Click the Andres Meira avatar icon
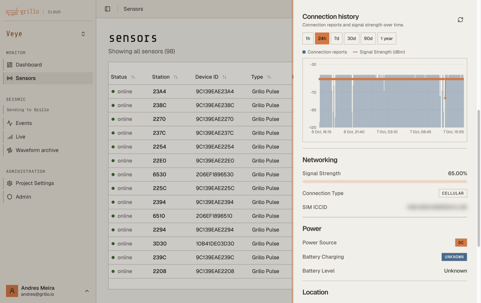Image resolution: width=481 pixels, height=303 pixels. pyautogui.click(x=12, y=291)
